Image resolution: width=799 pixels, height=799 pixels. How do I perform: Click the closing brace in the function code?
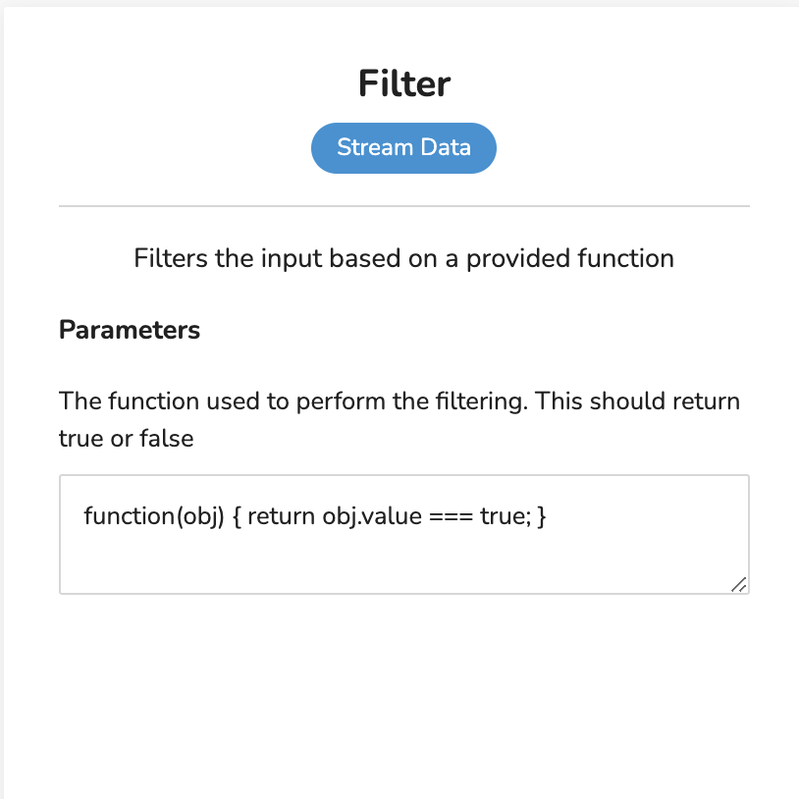click(542, 516)
